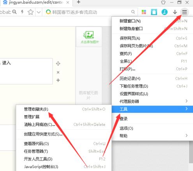Expand the 代理服务器 submenu arrow
193x171 pixels.
(x=186, y=101)
